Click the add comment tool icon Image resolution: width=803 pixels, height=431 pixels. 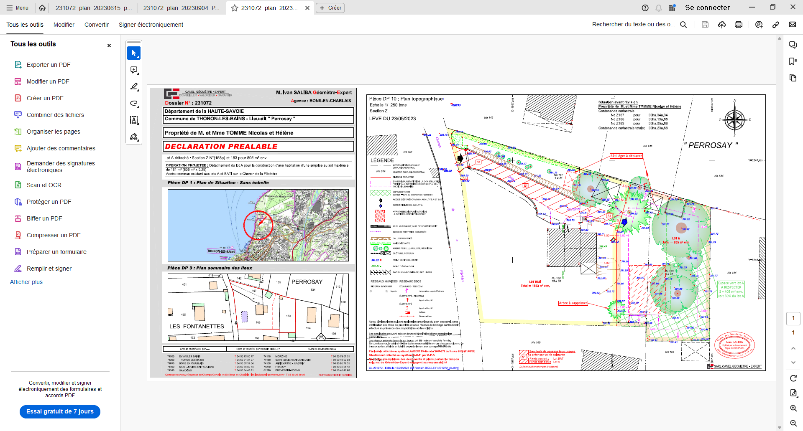click(134, 70)
